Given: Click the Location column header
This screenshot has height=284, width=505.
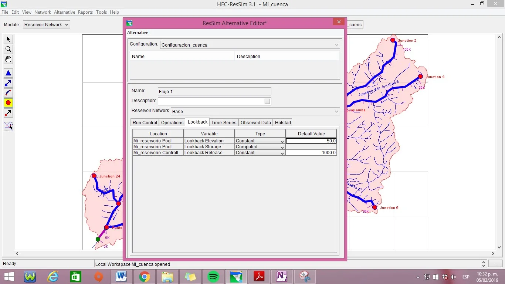Looking at the screenshot, I should 158,134.
